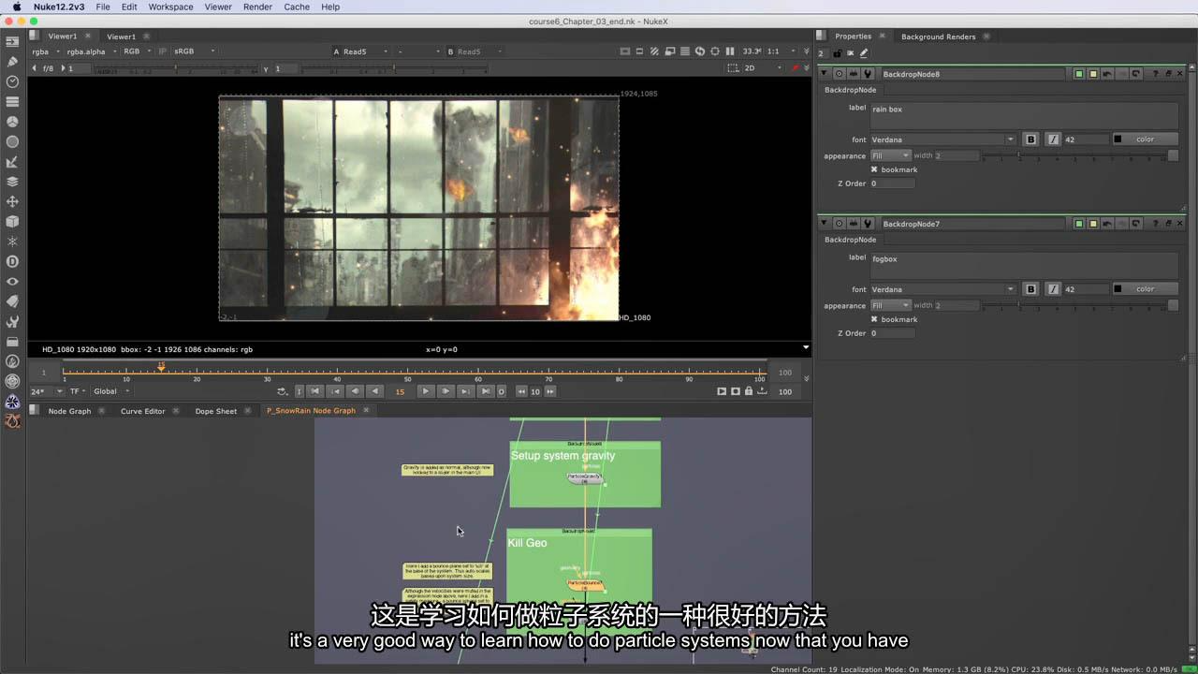The width and height of the screenshot is (1198, 674).
Task: Toggle bold font for BackdropNode8
Action: [1030, 139]
